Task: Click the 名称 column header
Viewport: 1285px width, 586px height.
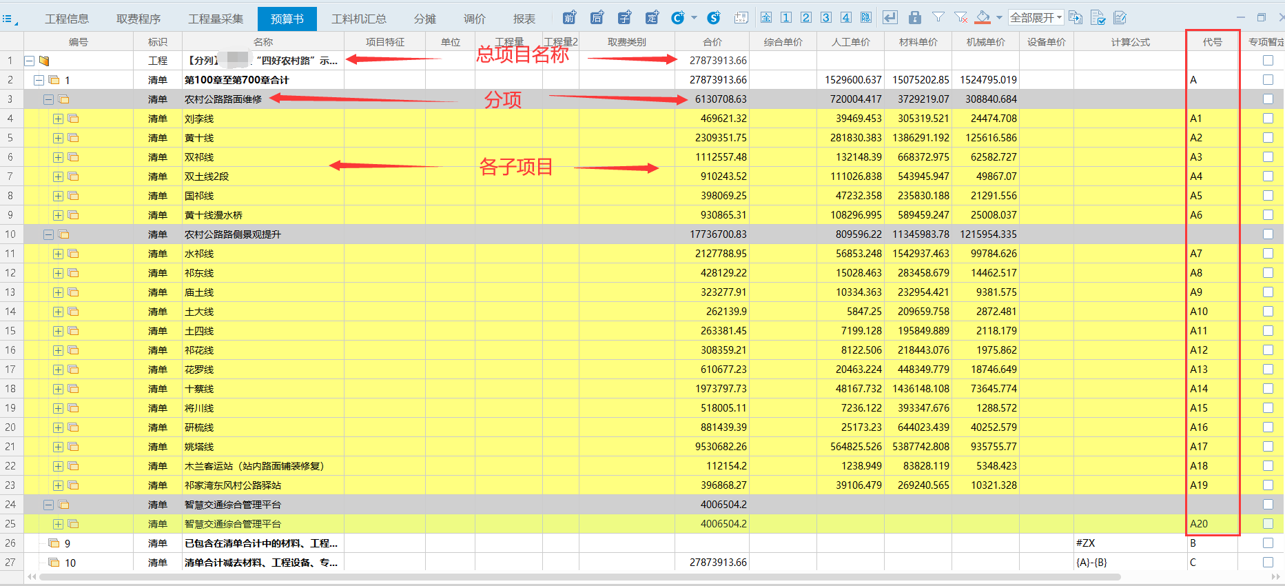Action: pos(263,42)
